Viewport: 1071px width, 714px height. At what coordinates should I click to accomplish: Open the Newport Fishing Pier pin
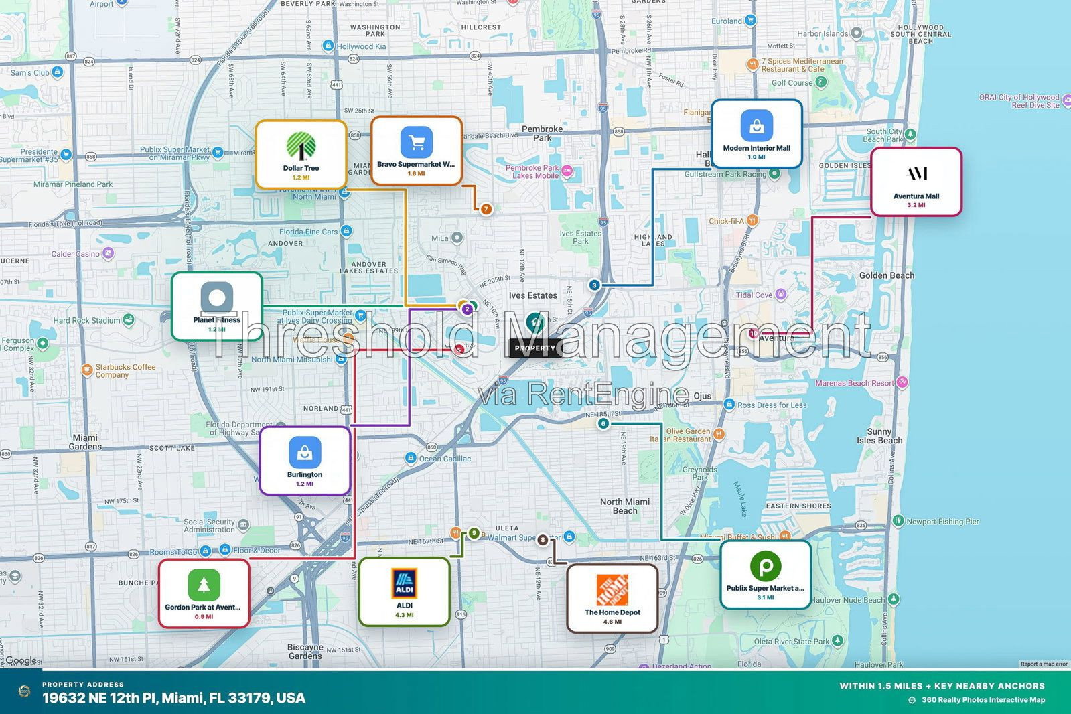point(899,521)
